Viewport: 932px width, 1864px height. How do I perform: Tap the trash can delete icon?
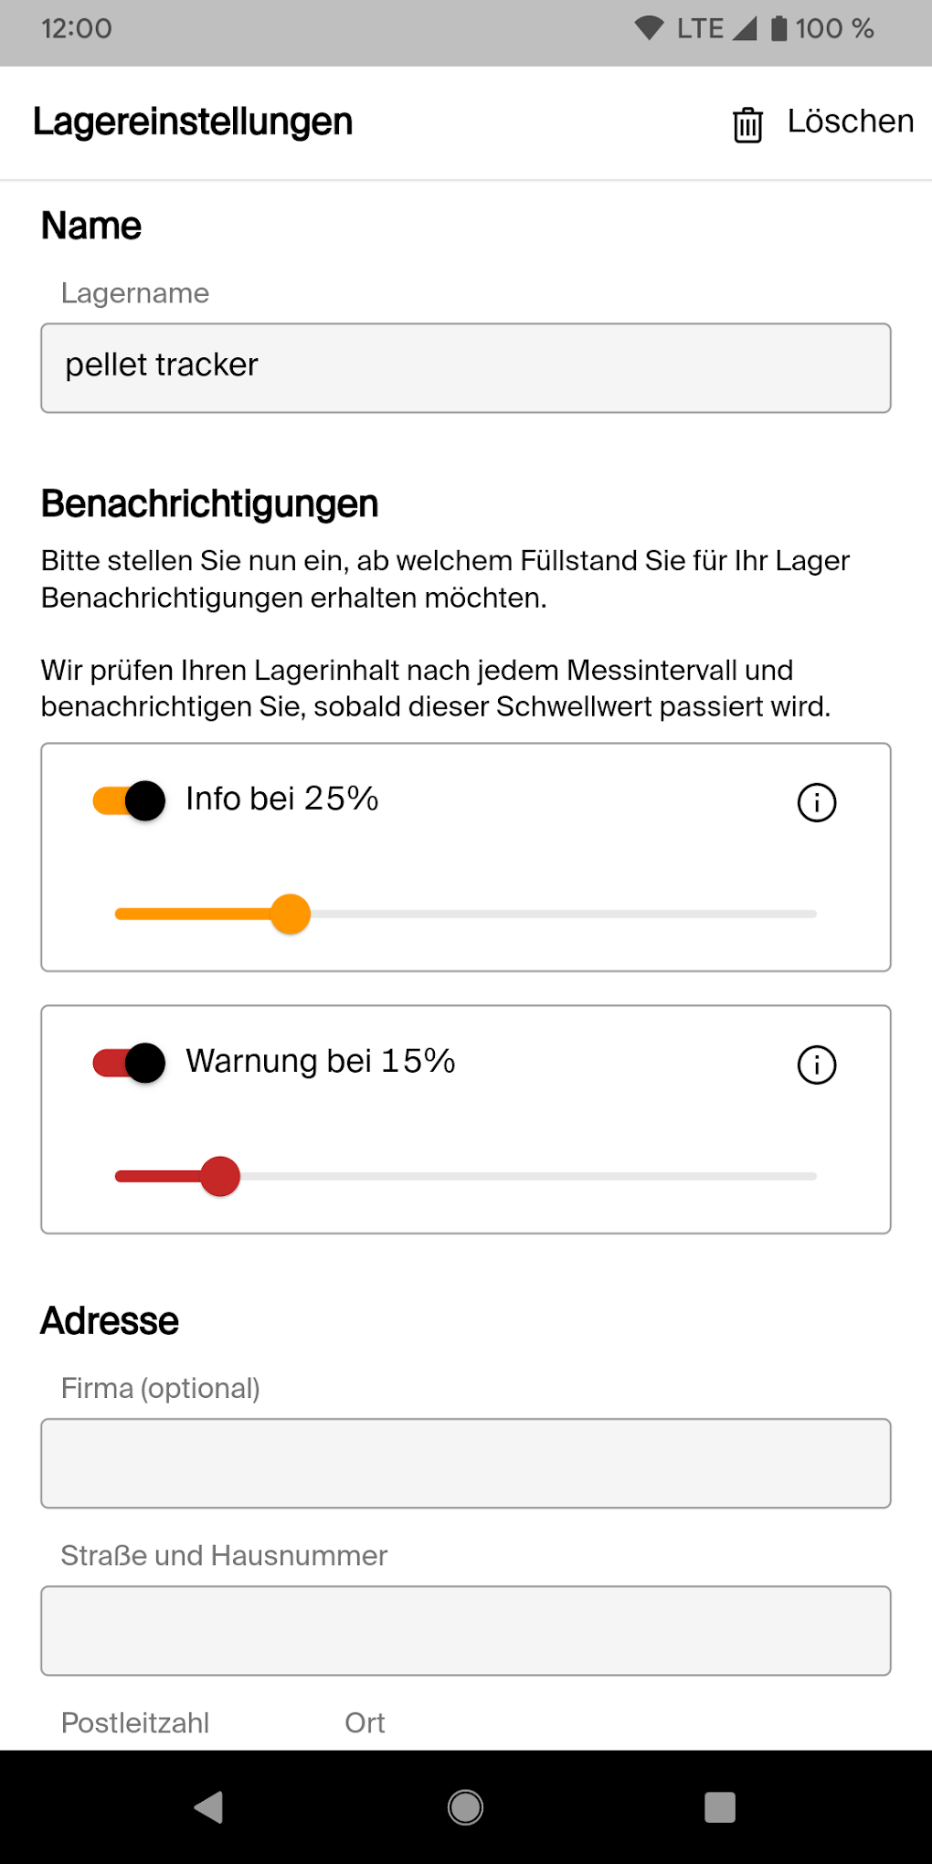click(x=747, y=124)
